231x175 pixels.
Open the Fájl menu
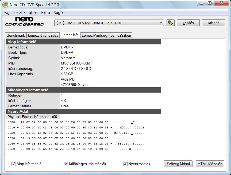coord(7,13)
